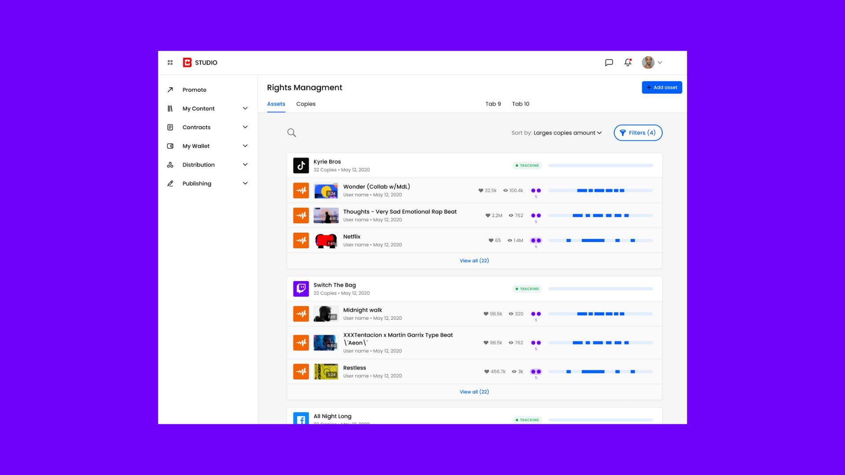Image resolution: width=845 pixels, height=475 pixels.
Task: Open the Thoughts rap beat video thumbnail
Action: tap(326, 216)
